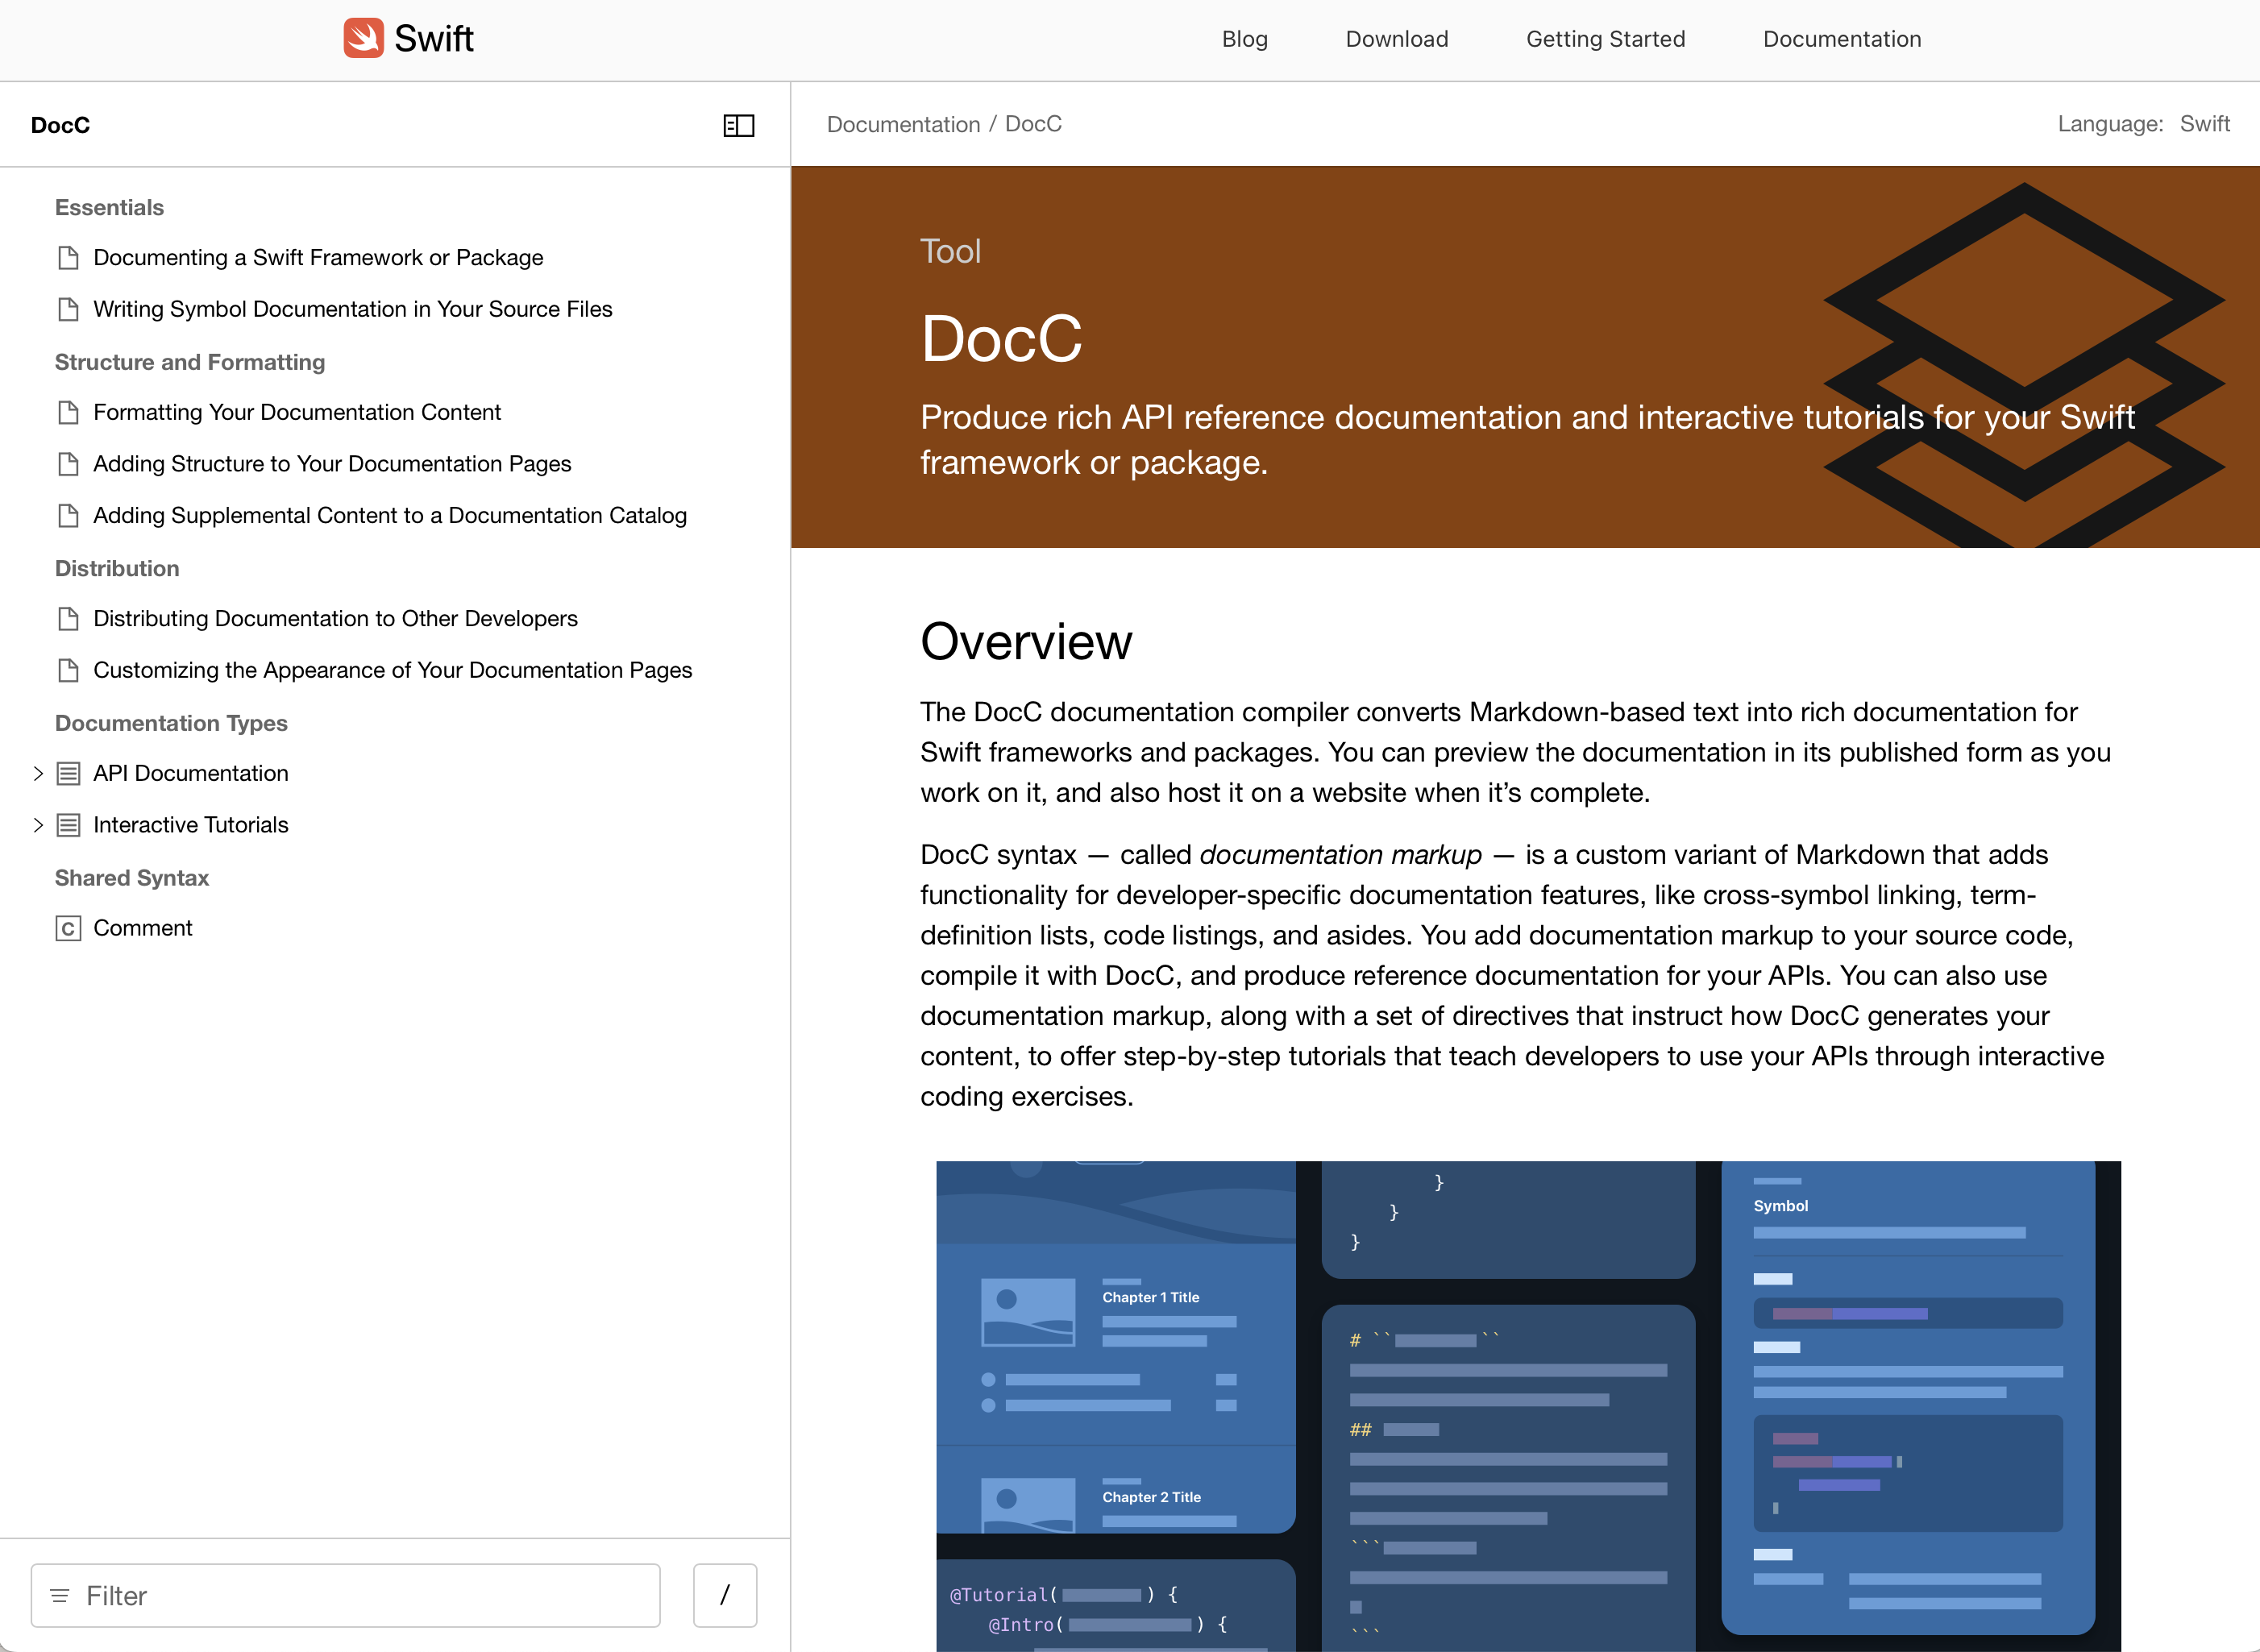Click the Documentation breadcrumb link
The height and width of the screenshot is (1652, 2260).
pos(903,124)
